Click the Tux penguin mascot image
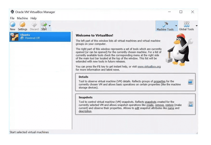The image size is (211, 145). (179, 50)
